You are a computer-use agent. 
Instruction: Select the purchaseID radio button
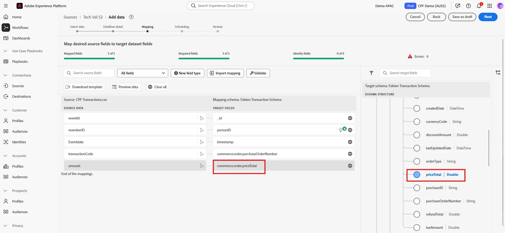coord(417,188)
